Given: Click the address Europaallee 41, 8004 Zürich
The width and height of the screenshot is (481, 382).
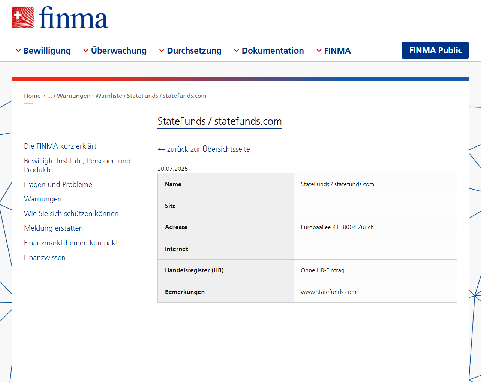Looking at the screenshot, I should tap(337, 227).
